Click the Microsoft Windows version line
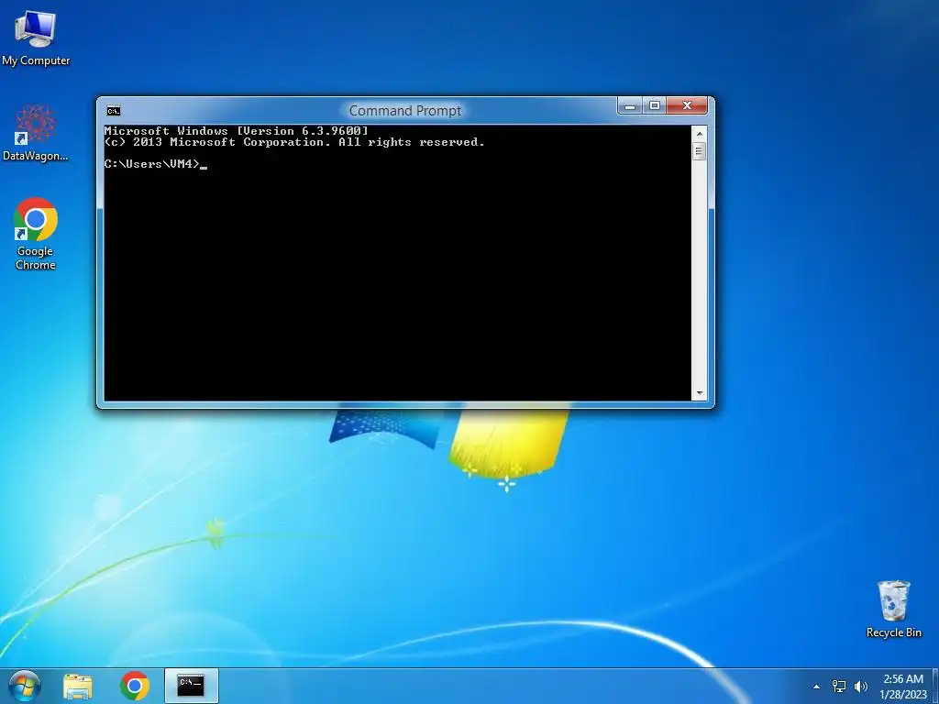The image size is (939, 704). [x=236, y=131]
